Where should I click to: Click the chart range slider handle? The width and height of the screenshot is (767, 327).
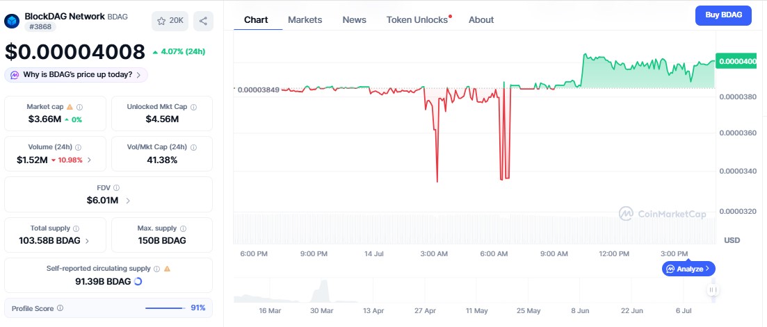713,290
